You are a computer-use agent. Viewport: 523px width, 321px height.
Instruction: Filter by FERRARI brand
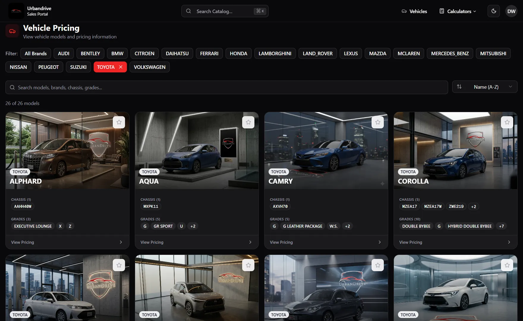click(x=209, y=53)
